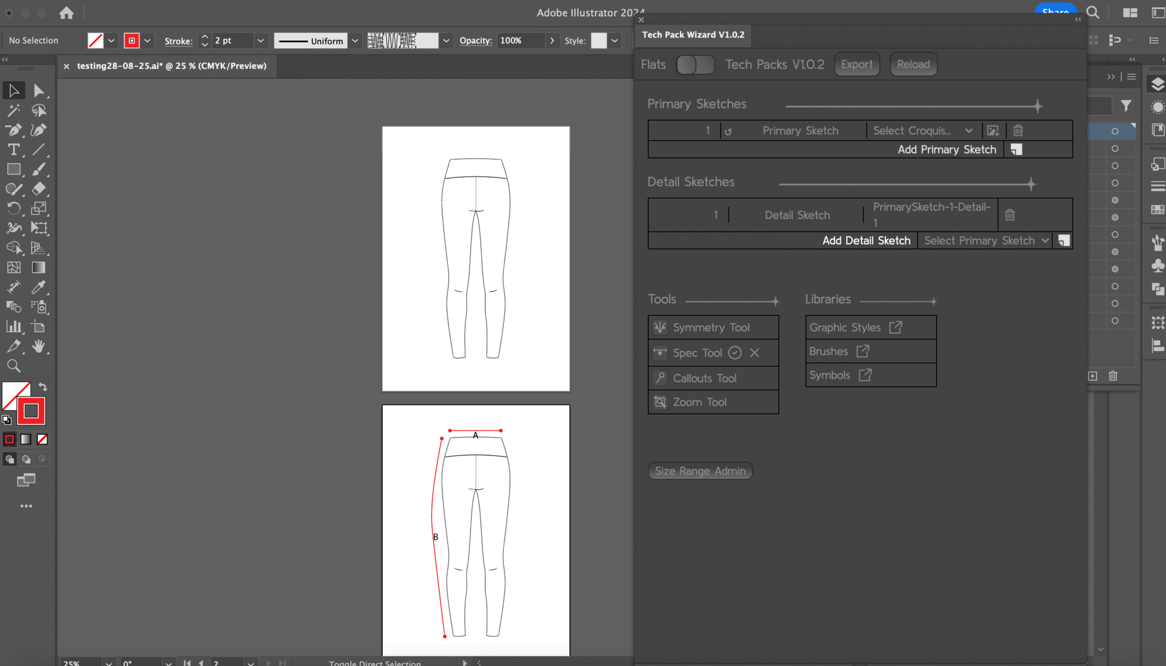
Task: Select the Hand tool
Action: [39, 346]
